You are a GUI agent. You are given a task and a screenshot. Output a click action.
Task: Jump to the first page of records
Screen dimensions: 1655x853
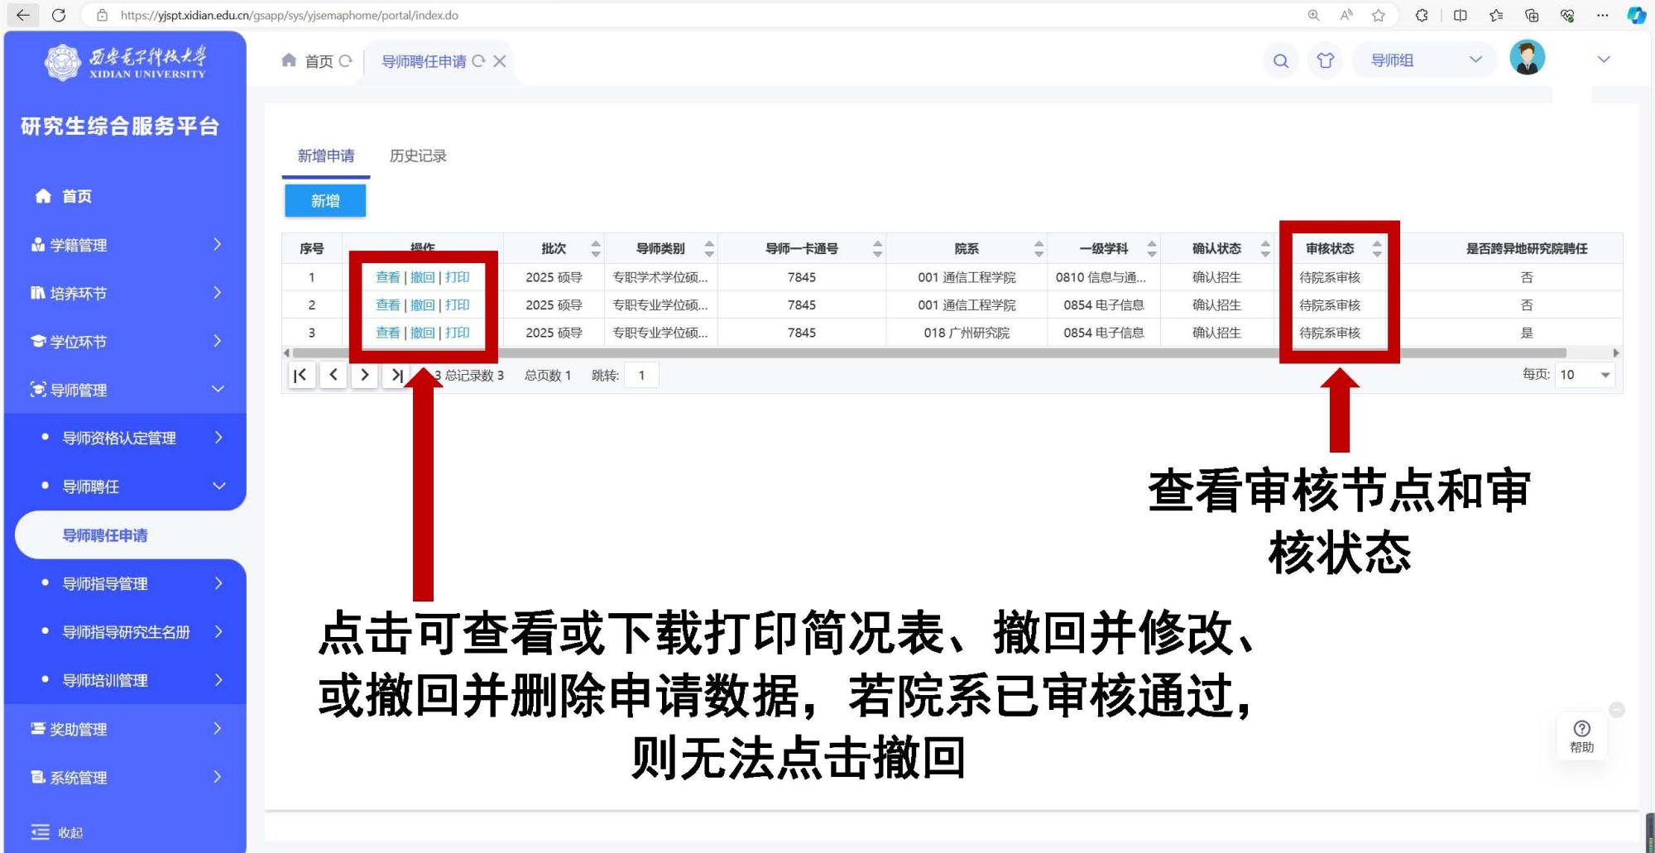pyautogui.click(x=301, y=376)
